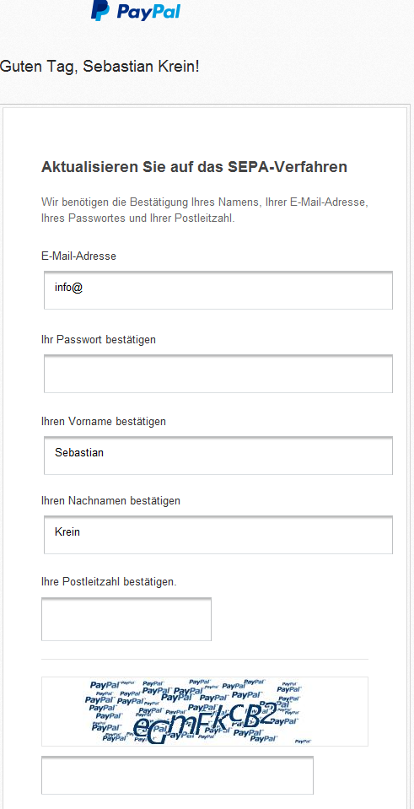The image size is (414, 809).
Task: Click heading 'Aktualisieren Sie auf das SEPA-Verfahren'
Action: click(x=194, y=167)
